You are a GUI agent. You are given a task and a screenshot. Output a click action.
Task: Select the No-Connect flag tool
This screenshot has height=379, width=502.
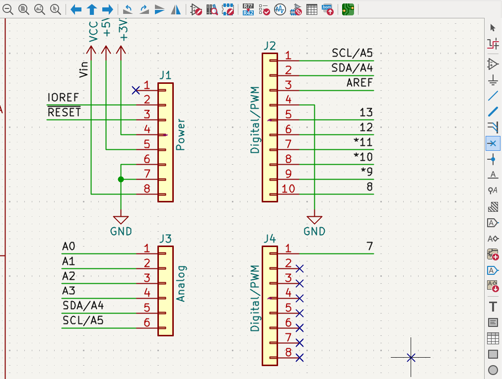[493, 144]
